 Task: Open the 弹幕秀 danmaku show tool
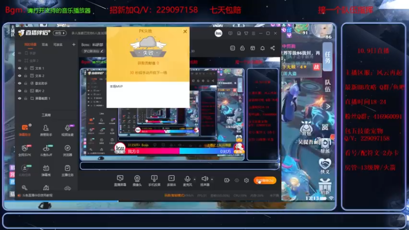[46, 170]
